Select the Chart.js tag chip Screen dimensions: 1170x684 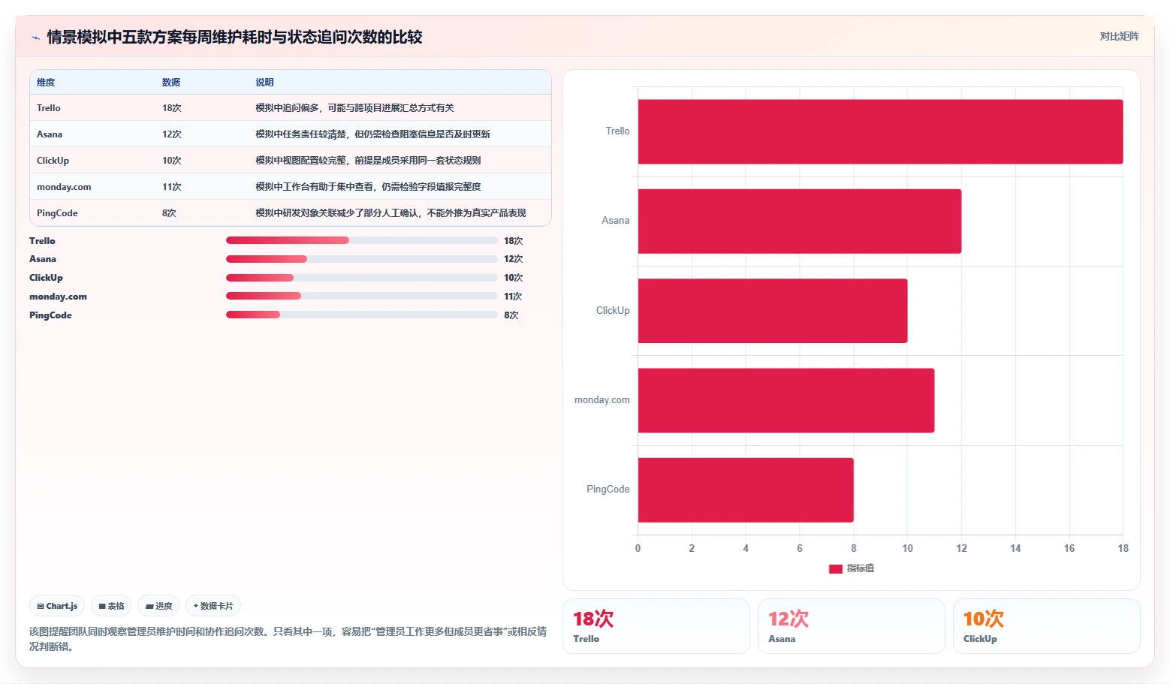pyautogui.click(x=57, y=606)
